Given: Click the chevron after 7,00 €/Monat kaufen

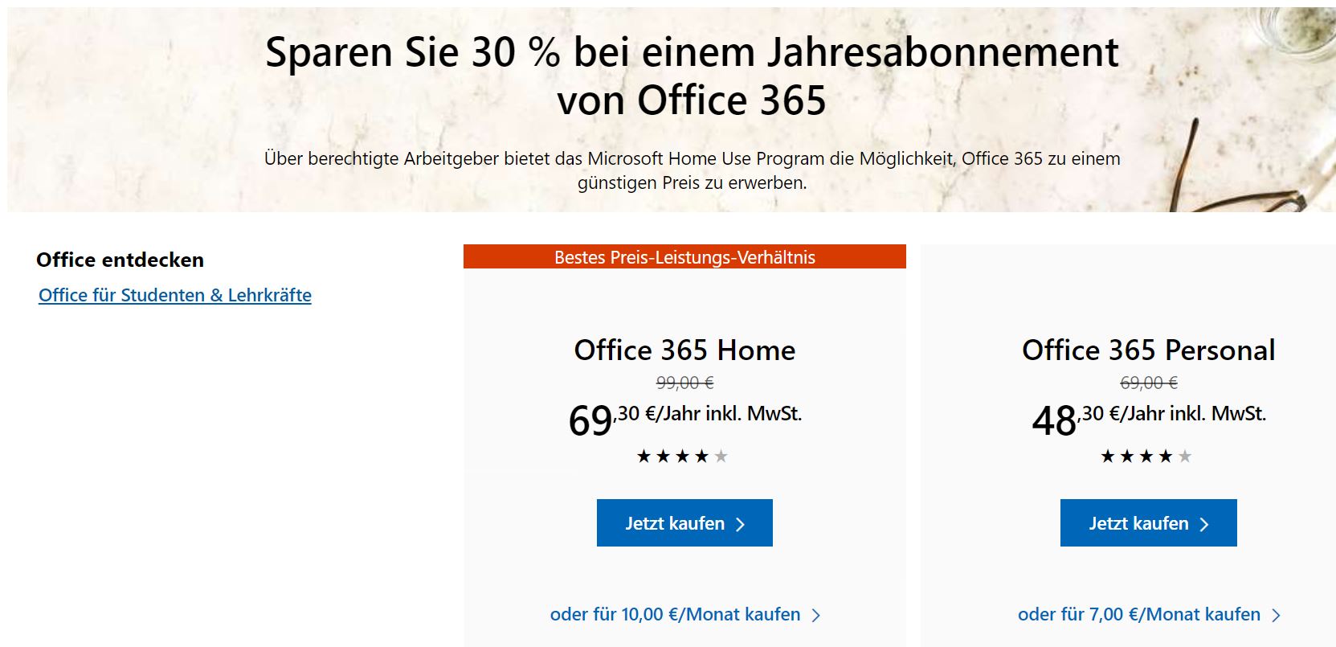Looking at the screenshot, I should (1277, 615).
